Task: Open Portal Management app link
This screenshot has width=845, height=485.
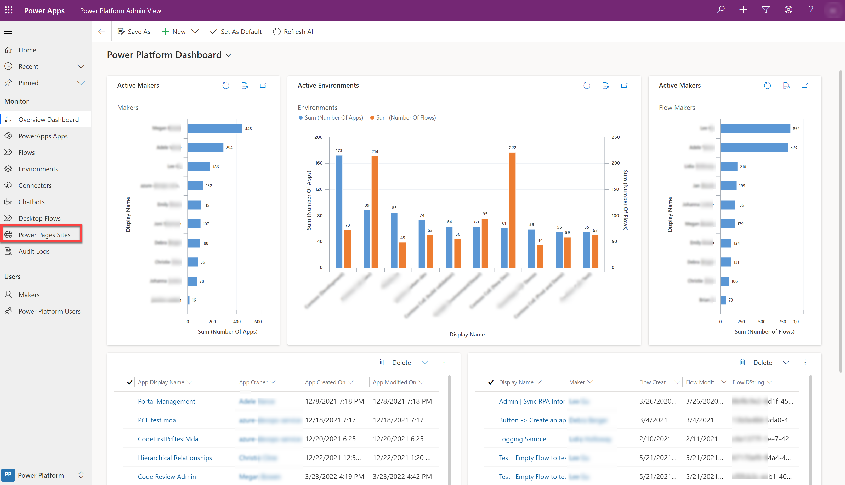Action: pyautogui.click(x=167, y=401)
